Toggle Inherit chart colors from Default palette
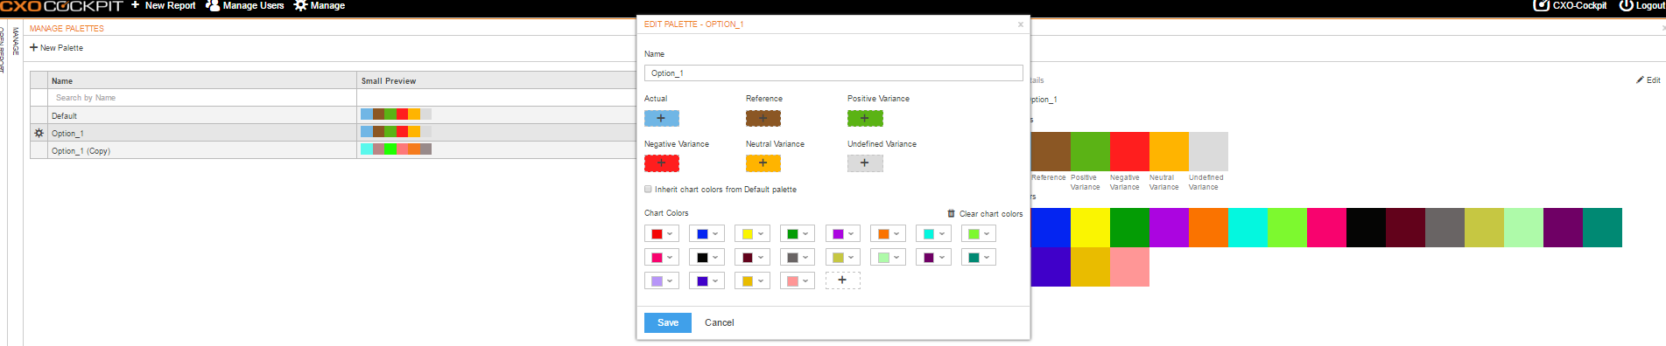1666x346 pixels. (x=648, y=189)
